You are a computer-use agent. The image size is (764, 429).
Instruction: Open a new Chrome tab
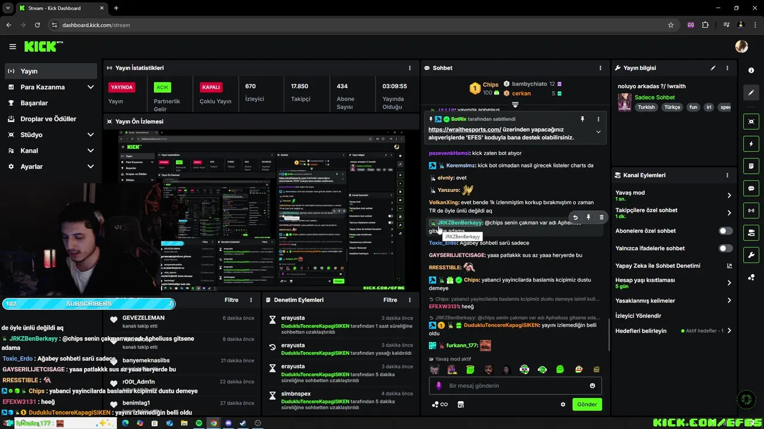(116, 8)
